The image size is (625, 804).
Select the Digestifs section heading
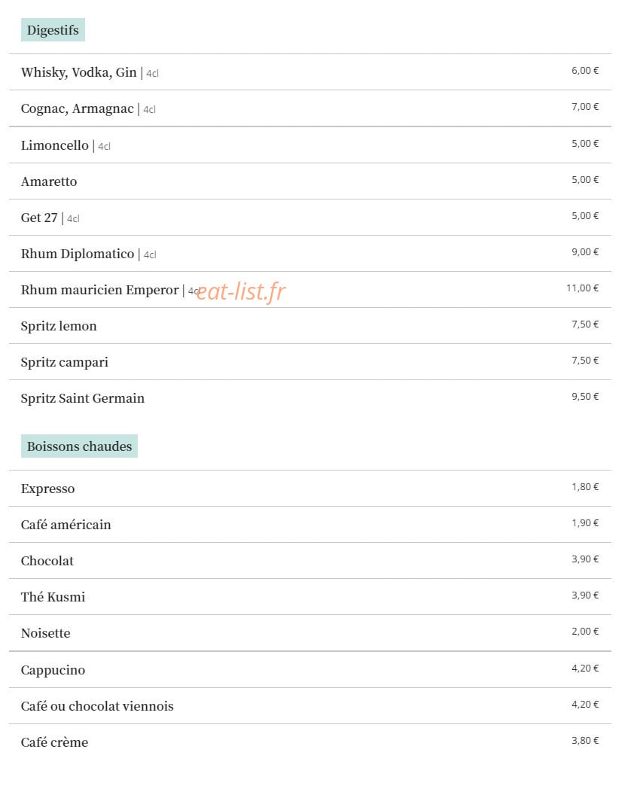pos(53,30)
